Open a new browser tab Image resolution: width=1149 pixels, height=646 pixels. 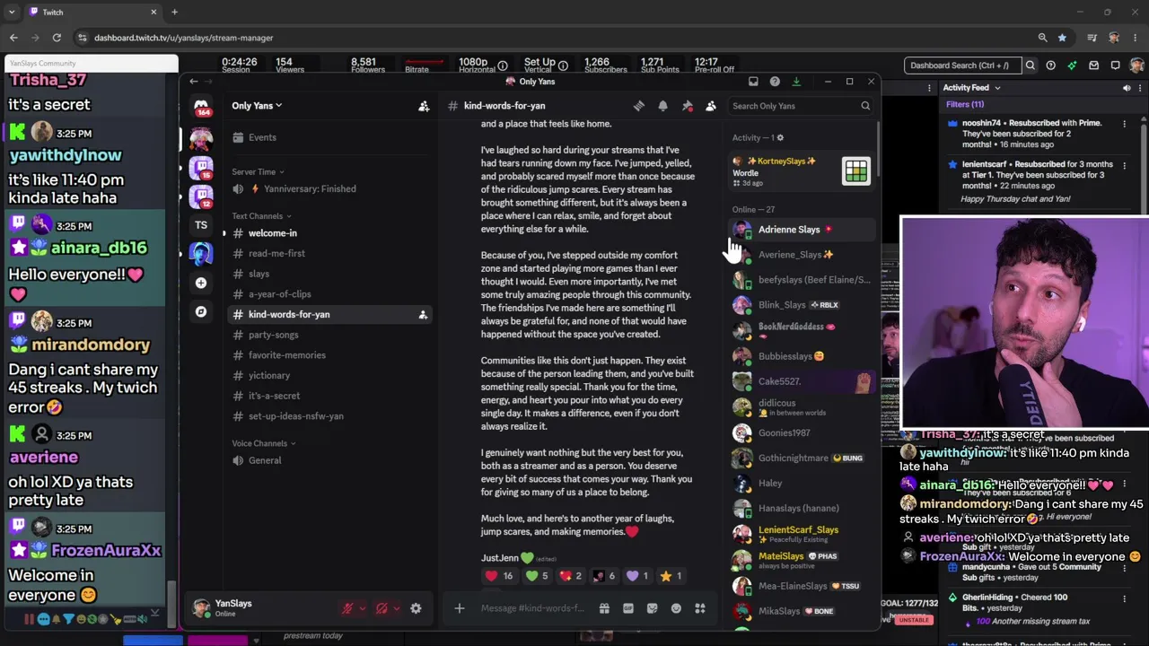tap(174, 12)
